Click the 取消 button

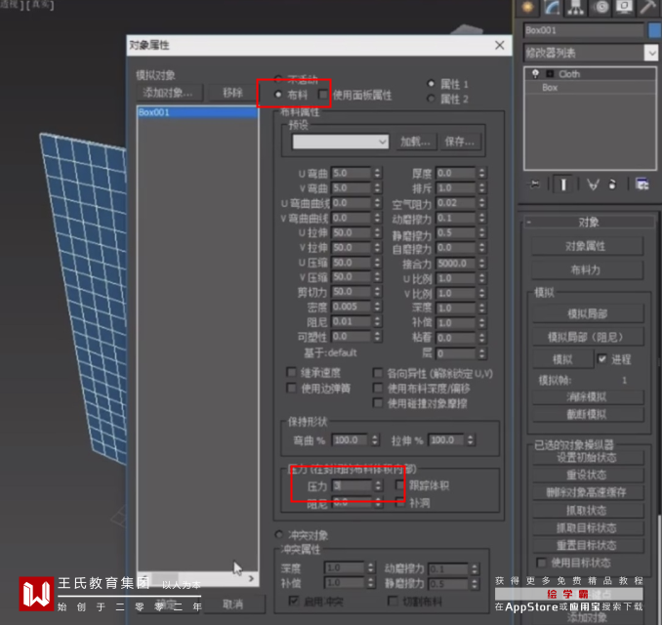[x=233, y=604]
